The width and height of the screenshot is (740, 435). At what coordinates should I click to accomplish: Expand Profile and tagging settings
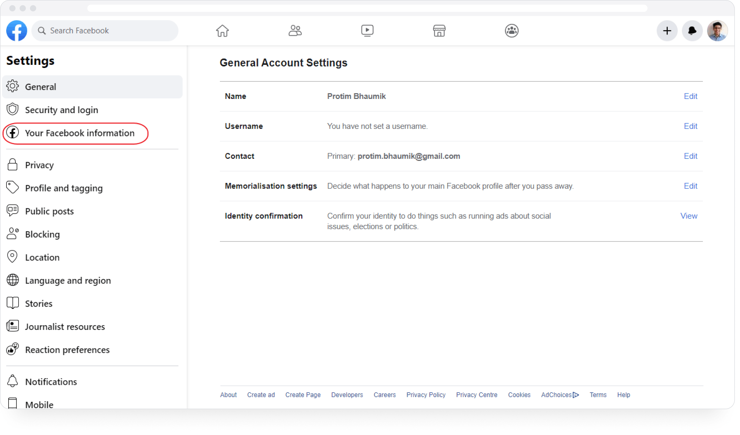pyautogui.click(x=64, y=188)
